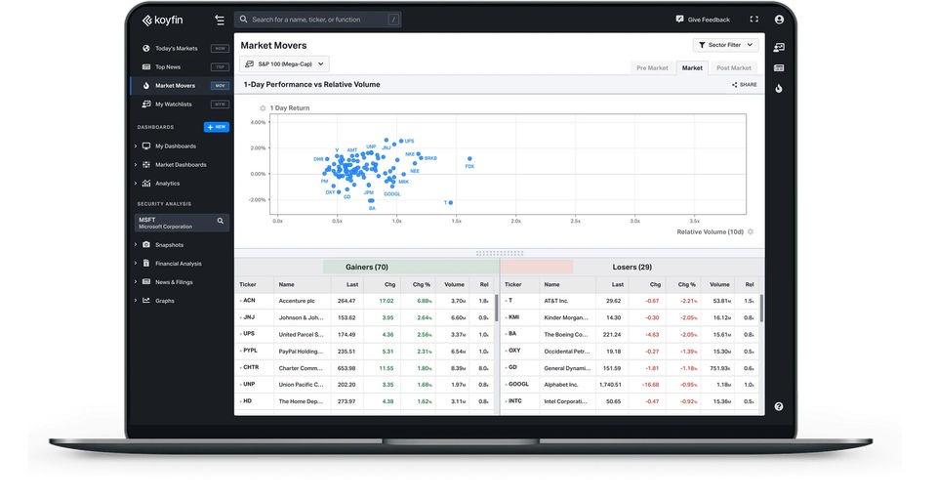
Task: Focus the name, ticker, or function search field
Action: click(318, 20)
